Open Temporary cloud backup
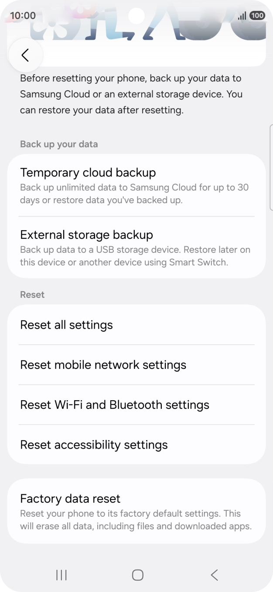 (136, 185)
